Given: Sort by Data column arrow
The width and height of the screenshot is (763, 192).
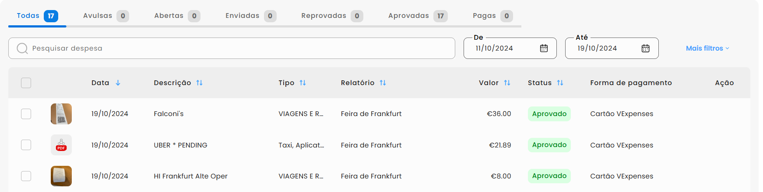Looking at the screenshot, I should (x=118, y=83).
